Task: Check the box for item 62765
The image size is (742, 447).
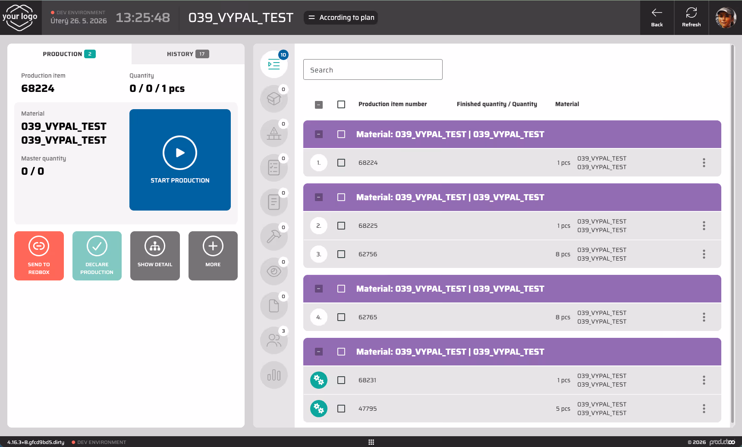Action: click(341, 317)
